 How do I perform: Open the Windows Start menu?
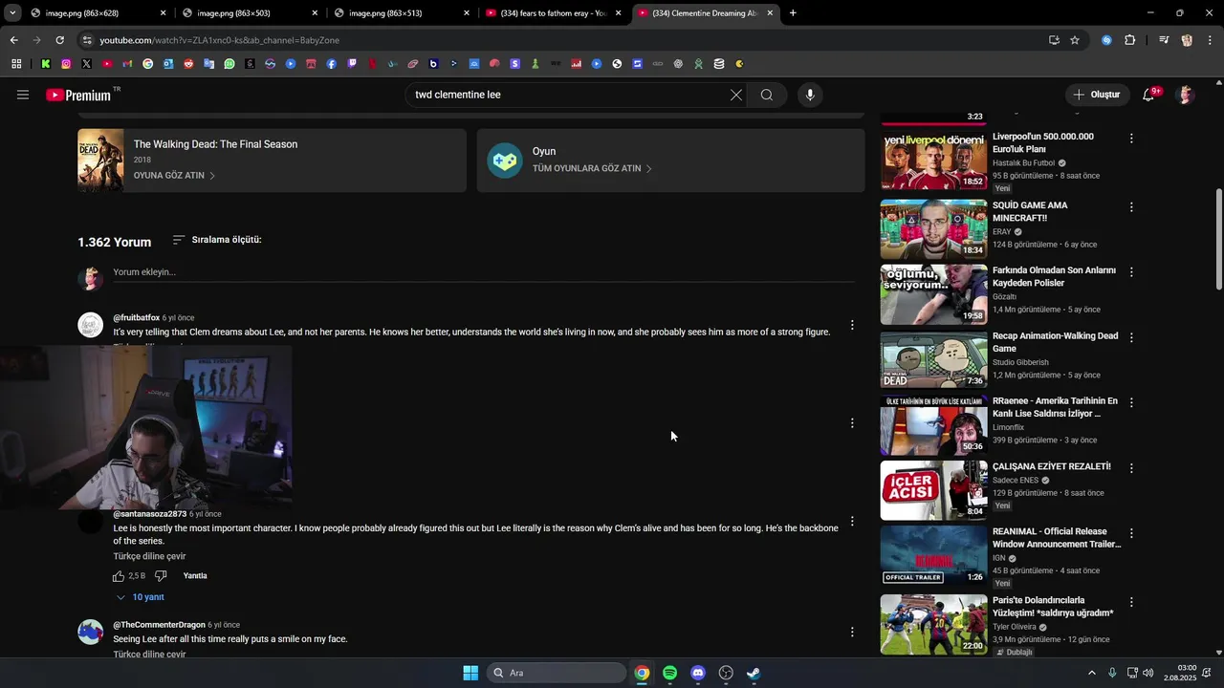tap(470, 673)
